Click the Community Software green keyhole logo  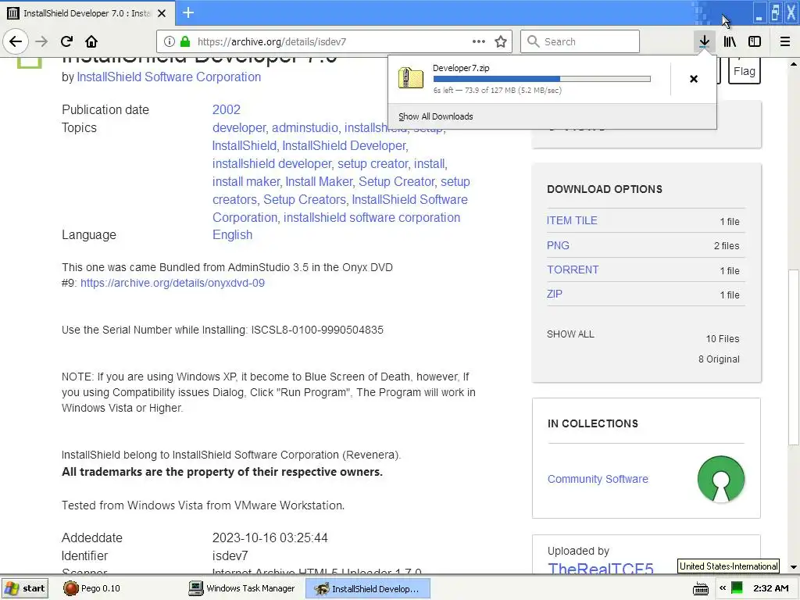tap(721, 479)
